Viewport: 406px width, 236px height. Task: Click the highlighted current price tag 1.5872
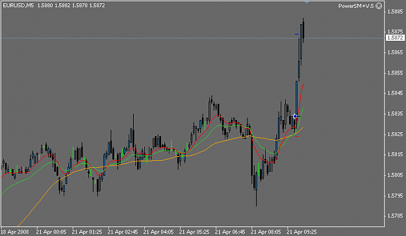coord(395,38)
